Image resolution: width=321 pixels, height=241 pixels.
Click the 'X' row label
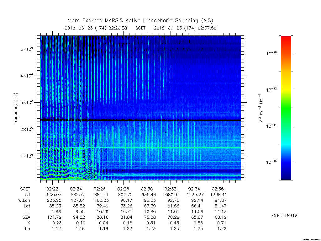pos(29,223)
